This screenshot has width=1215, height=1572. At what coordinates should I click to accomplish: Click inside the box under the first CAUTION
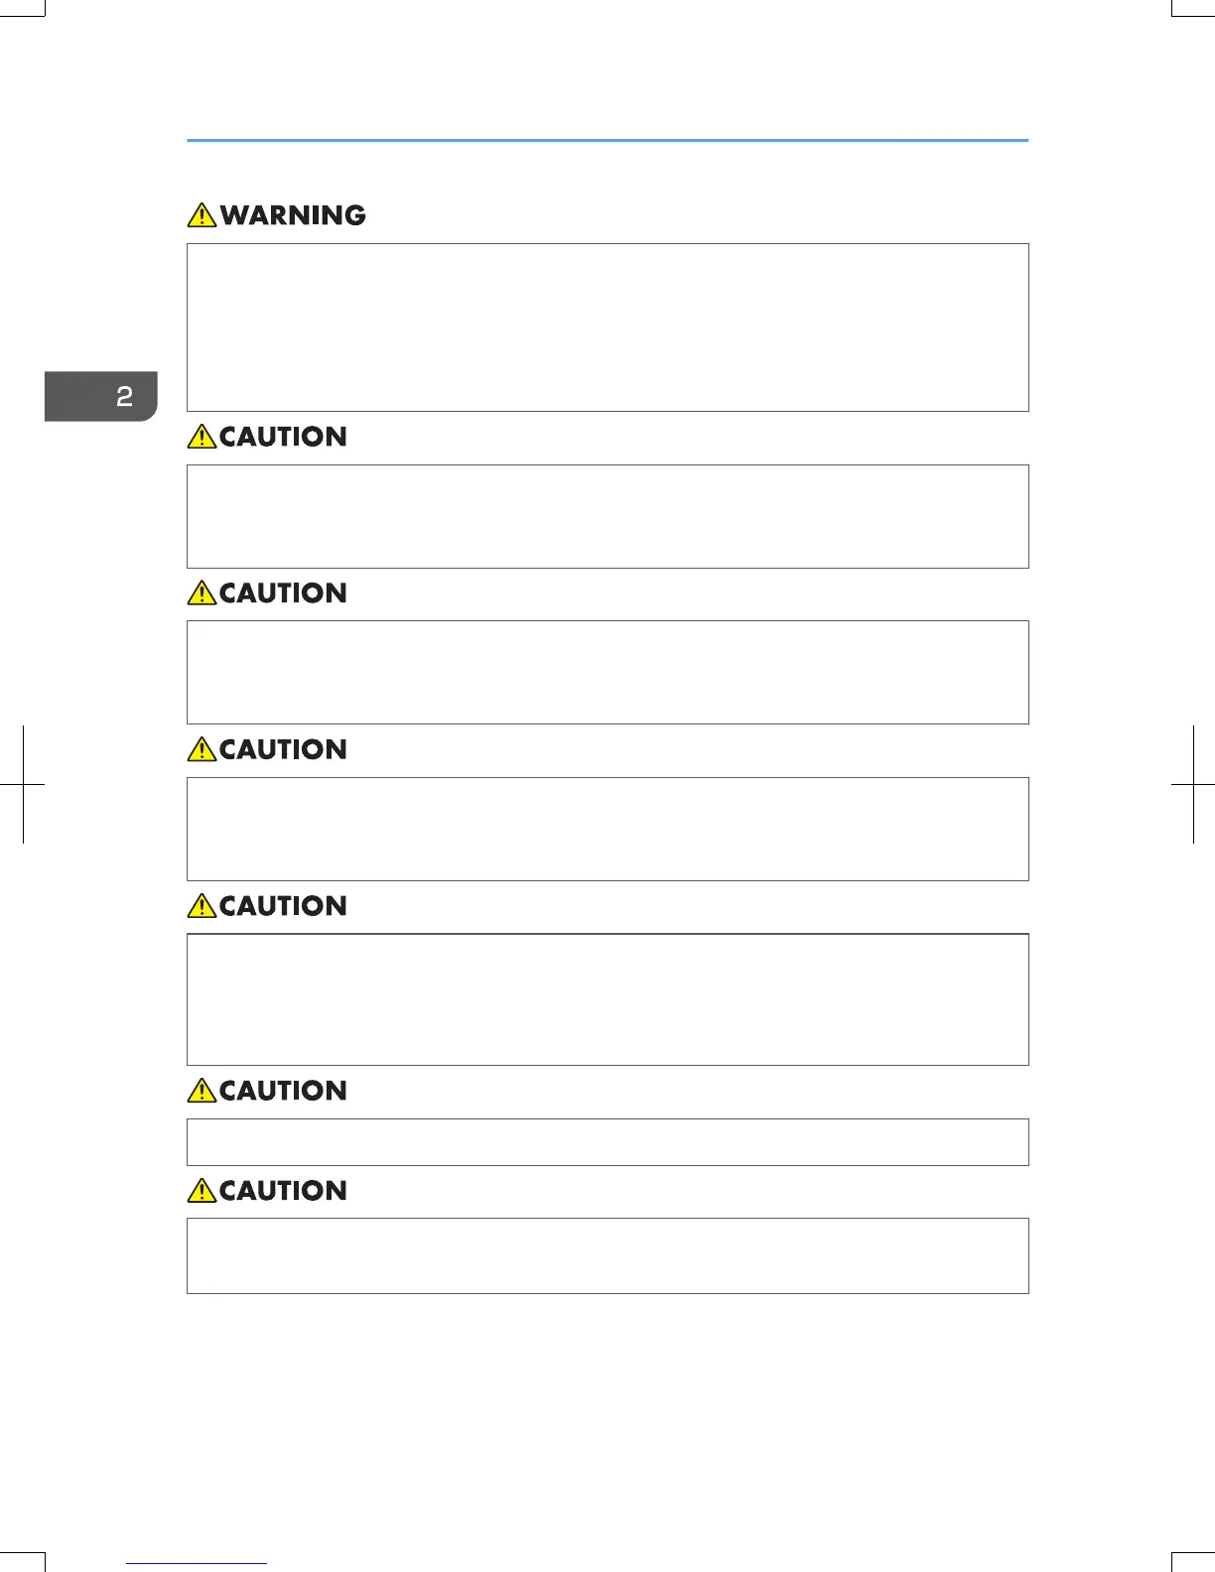click(607, 516)
